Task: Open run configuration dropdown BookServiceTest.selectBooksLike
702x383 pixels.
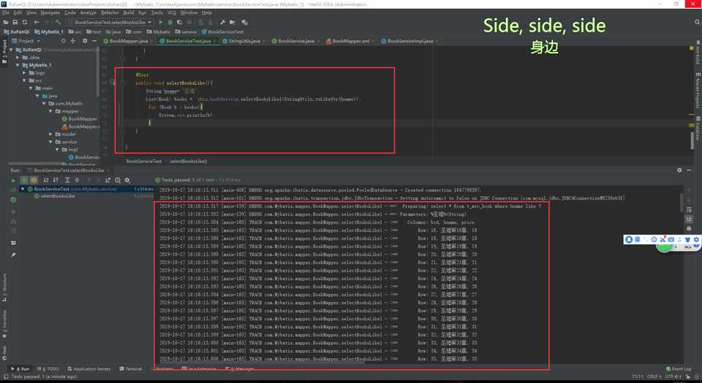Action: pos(112,23)
